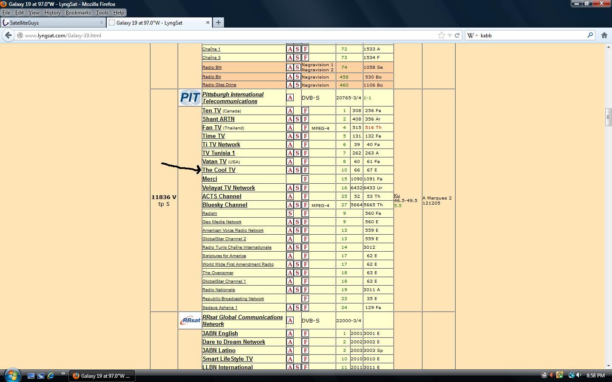Open the Radio Tunis Chaîne Internationale link
The width and height of the screenshot is (612, 382).
click(237, 247)
